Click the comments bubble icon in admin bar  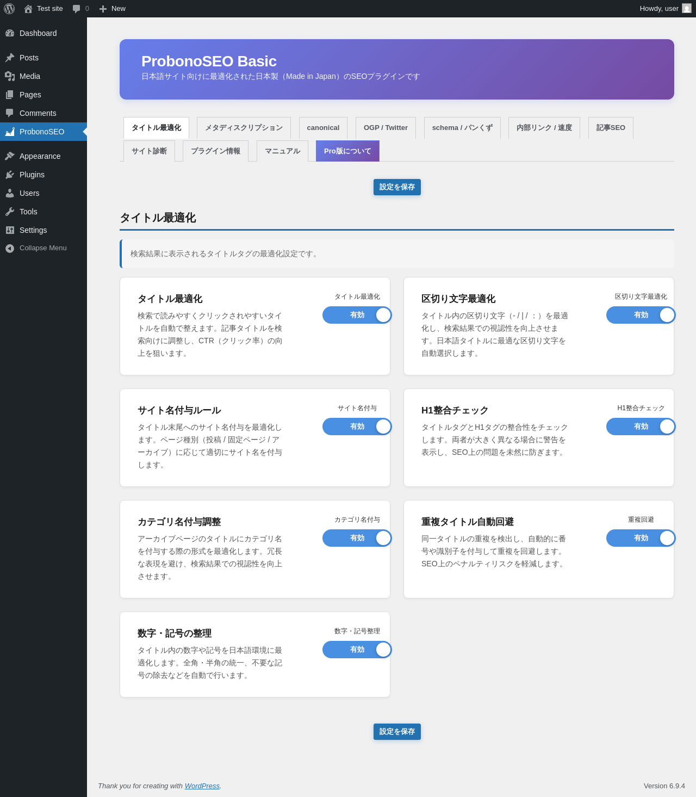coord(76,9)
